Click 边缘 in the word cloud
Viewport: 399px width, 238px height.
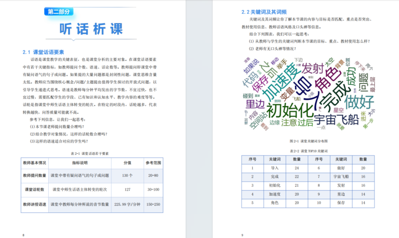(x=275, y=123)
